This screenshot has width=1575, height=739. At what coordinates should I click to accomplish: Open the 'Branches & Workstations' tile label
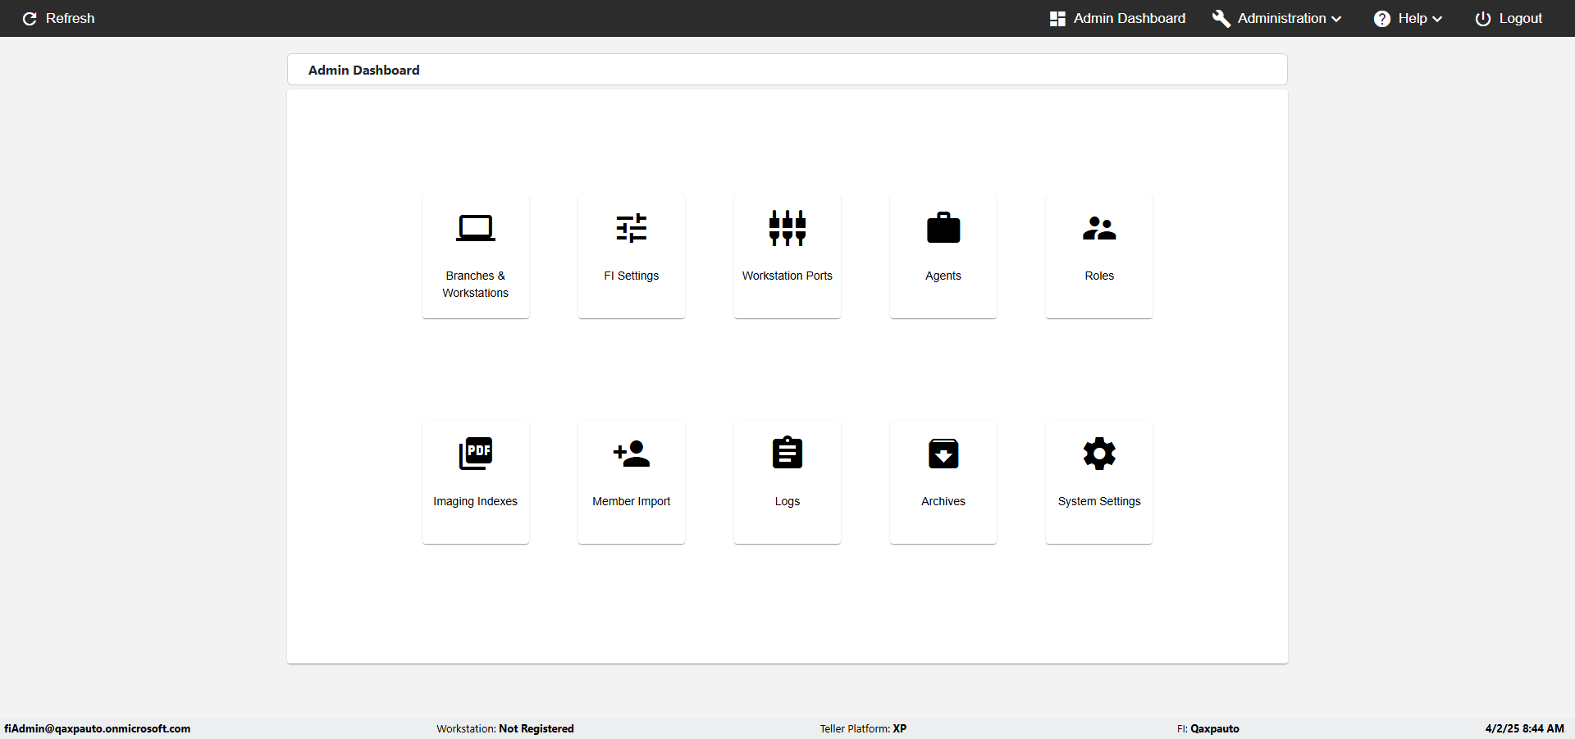476,285
